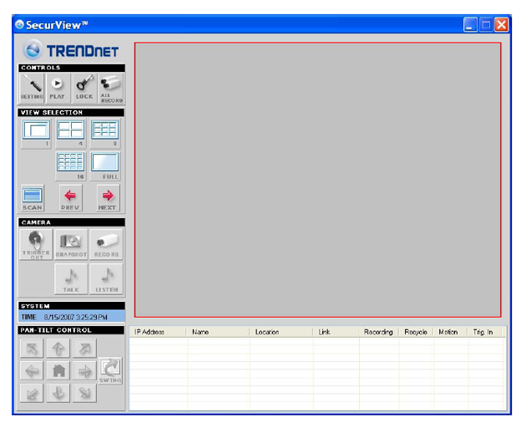Tilt camera up arrow
The height and width of the screenshot is (423, 526).
(x=58, y=348)
